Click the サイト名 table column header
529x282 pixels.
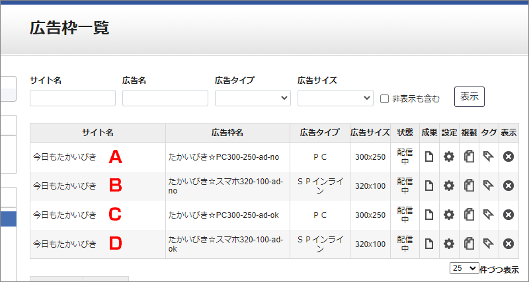98,133
